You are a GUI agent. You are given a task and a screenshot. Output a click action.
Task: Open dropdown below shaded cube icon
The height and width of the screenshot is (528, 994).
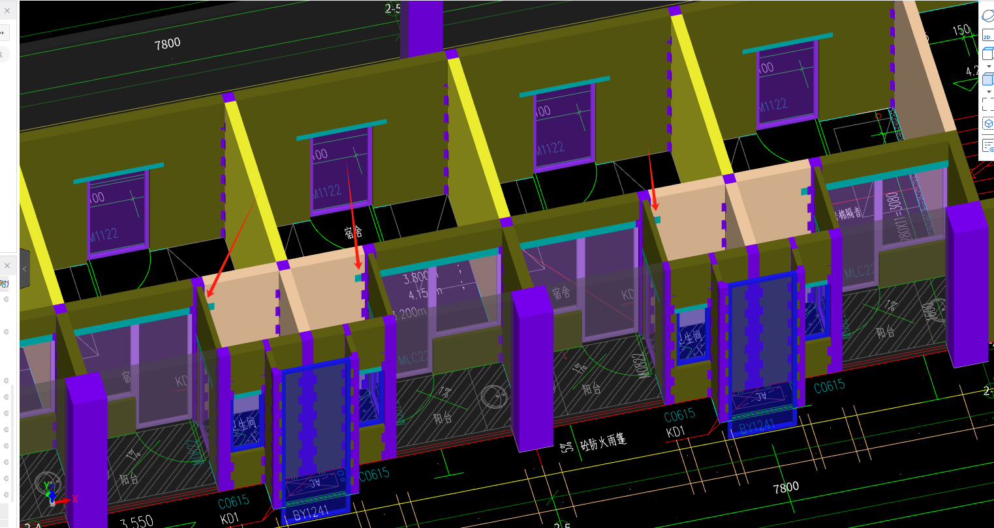989,92
